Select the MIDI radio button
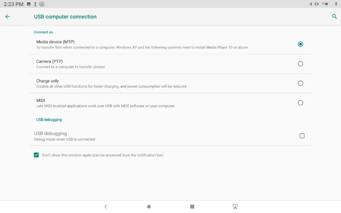Image resolution: width=341 pixels, height=213 pixels. [301, 103]
